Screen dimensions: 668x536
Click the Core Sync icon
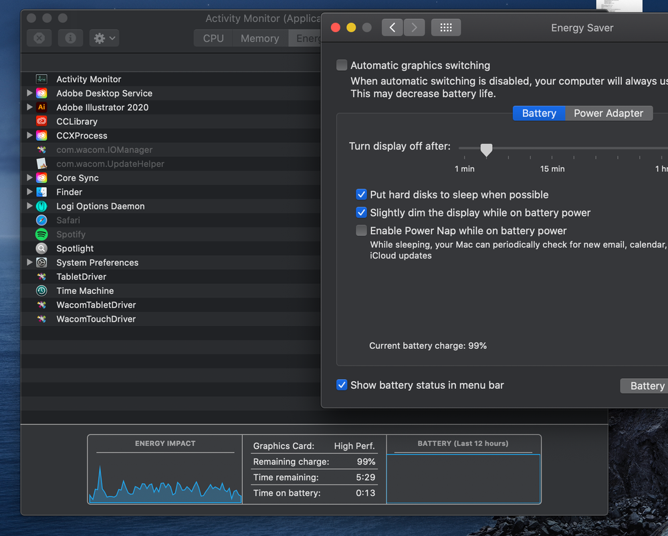pos(41,178)
